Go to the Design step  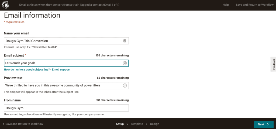pos(154,124)
